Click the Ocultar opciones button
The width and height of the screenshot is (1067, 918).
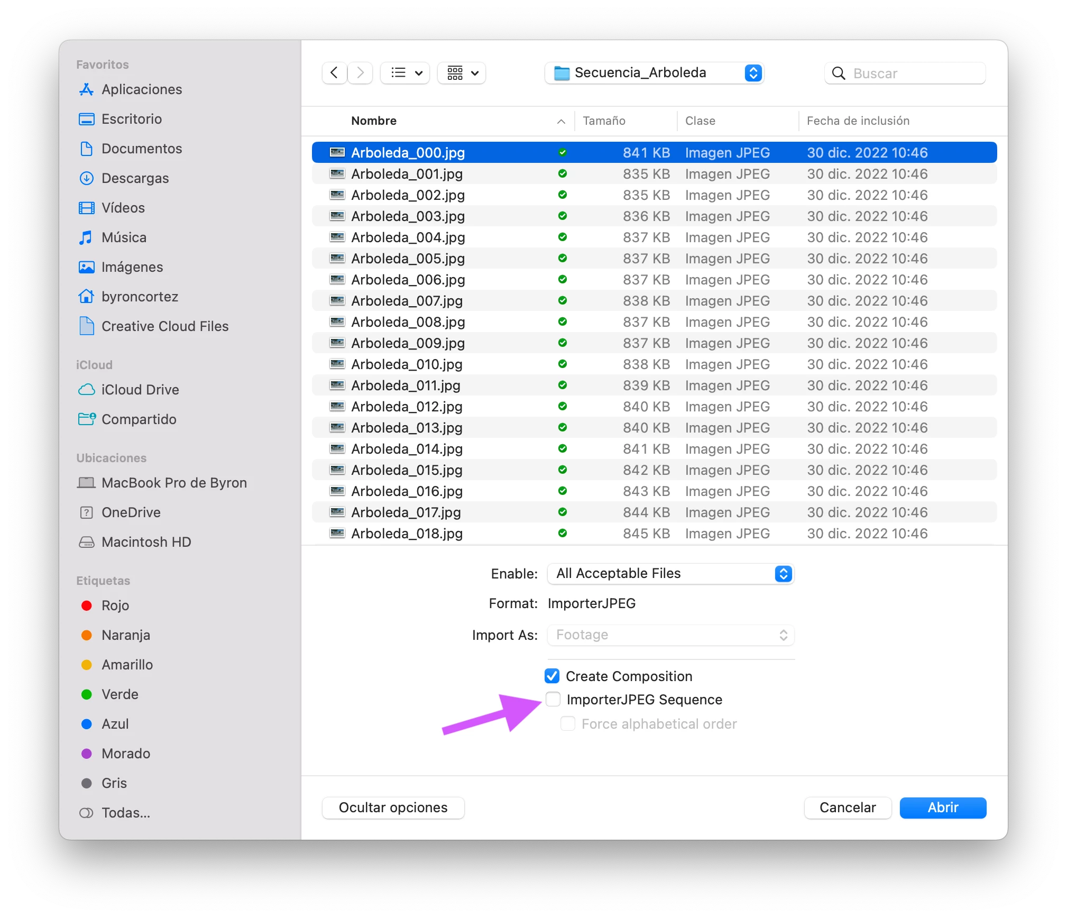pyautogui.click(x=393, y=807)
